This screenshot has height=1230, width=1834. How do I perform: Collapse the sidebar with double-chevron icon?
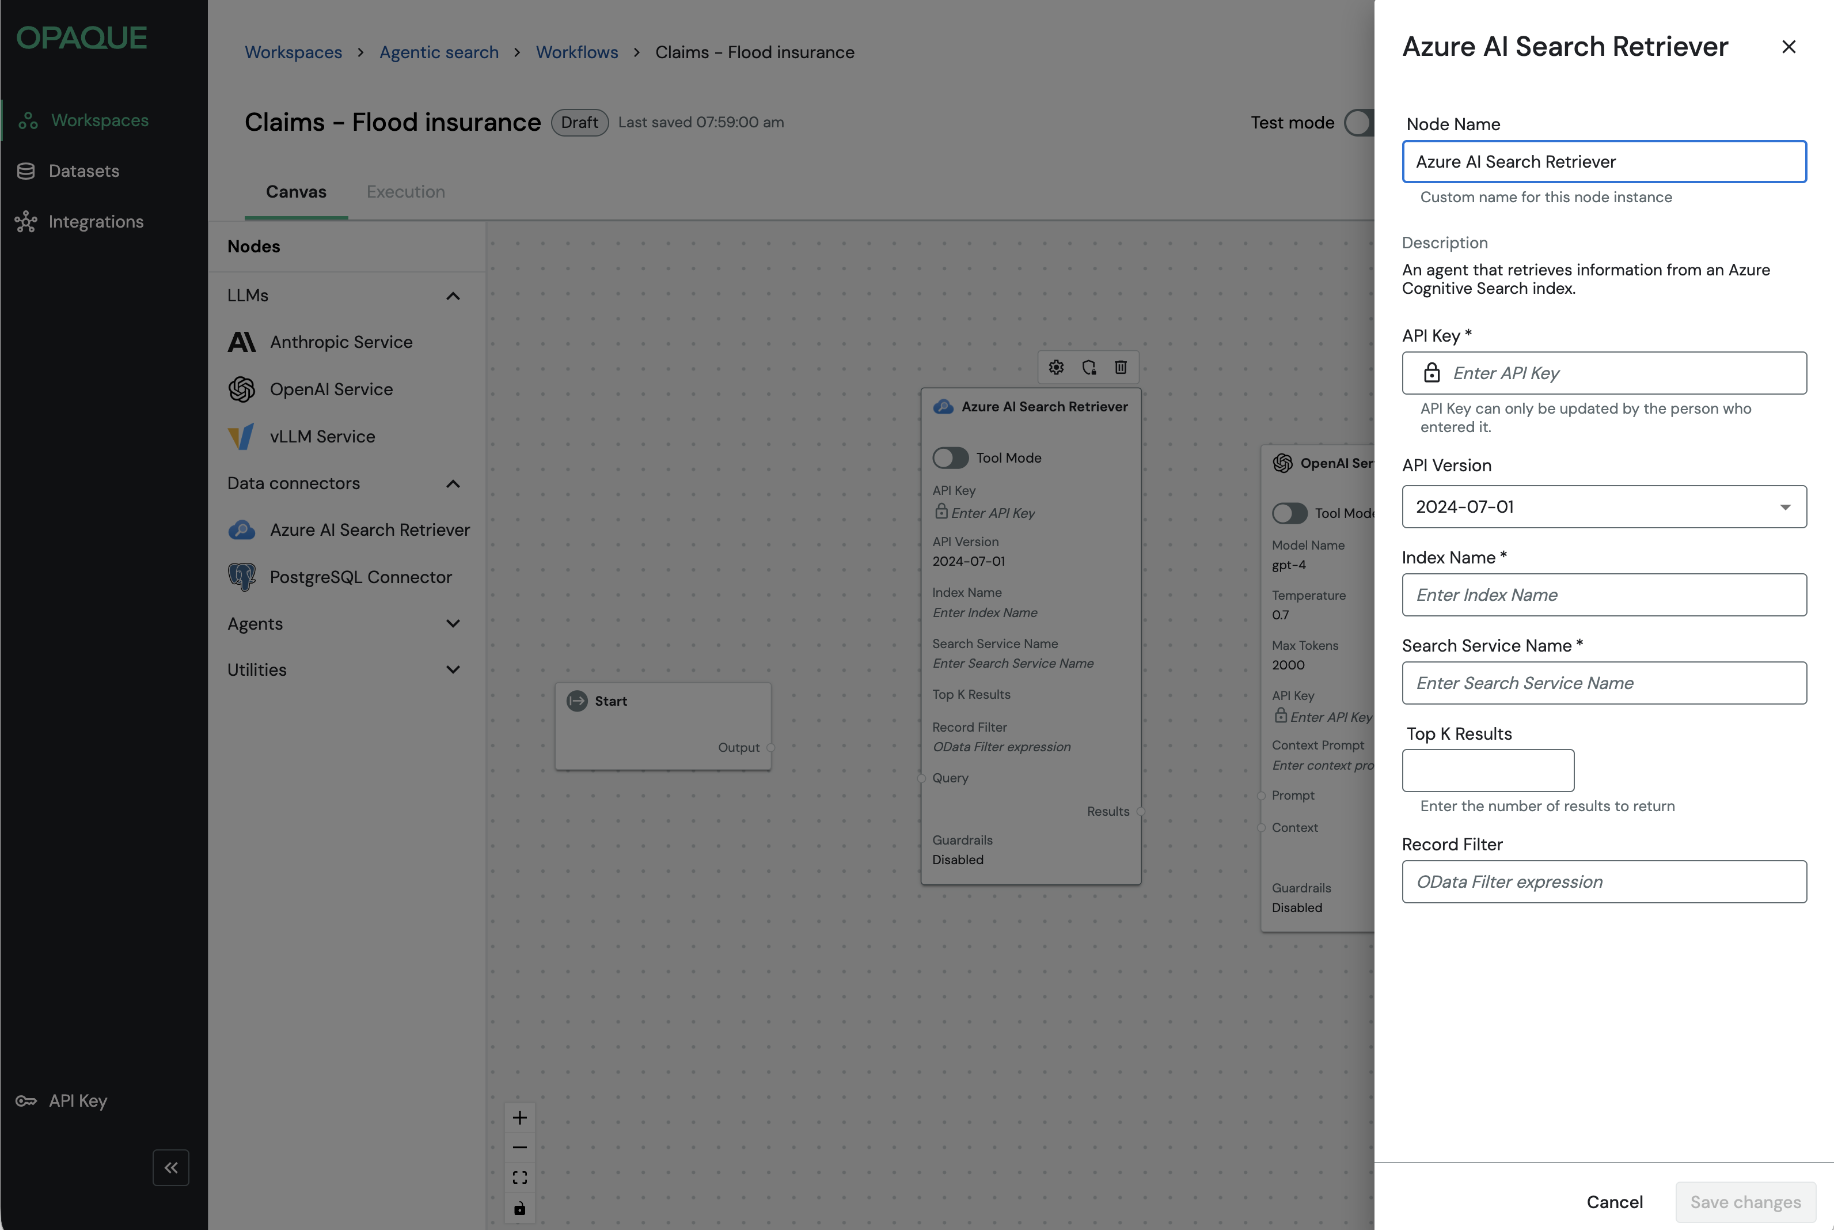pos(171,1168)
